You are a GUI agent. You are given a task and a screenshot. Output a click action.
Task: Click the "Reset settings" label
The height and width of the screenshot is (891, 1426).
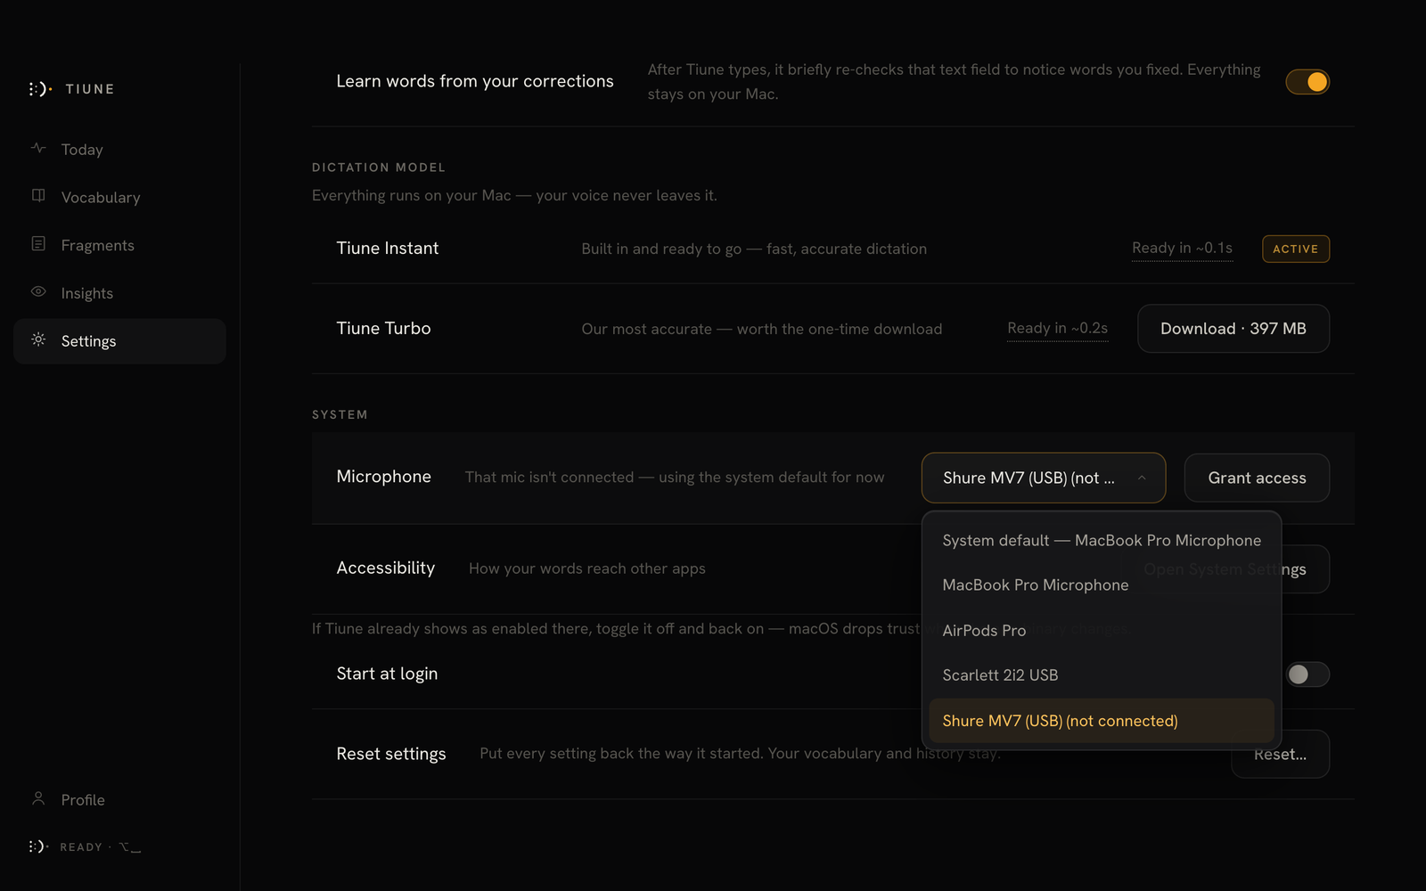391,754
